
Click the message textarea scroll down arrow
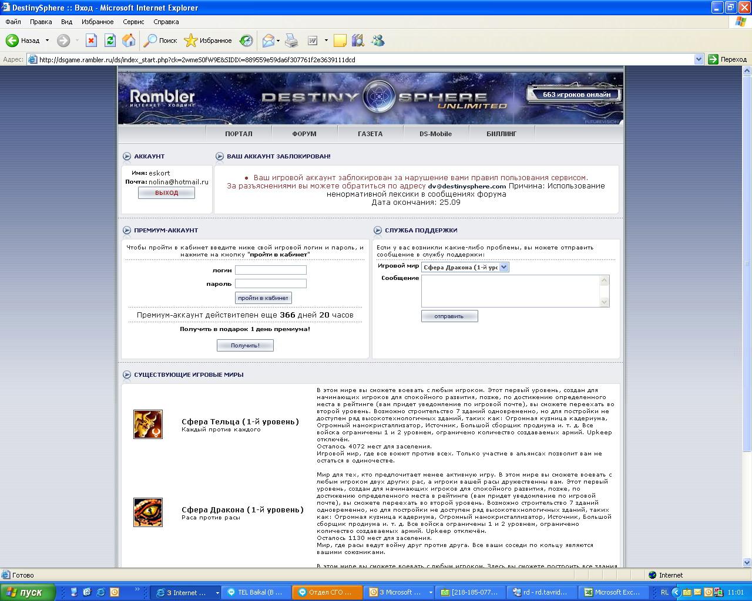[604, 302]
